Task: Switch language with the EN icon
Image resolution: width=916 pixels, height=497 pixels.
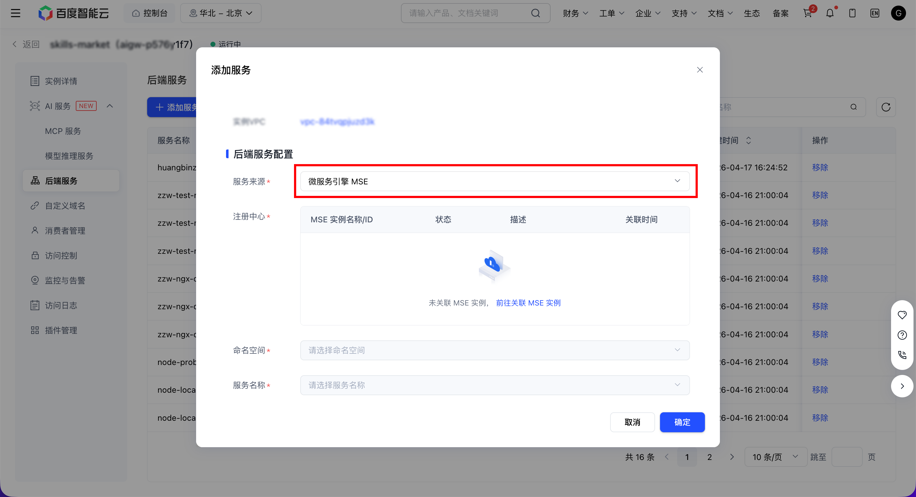Action: (x=875, y=13)
